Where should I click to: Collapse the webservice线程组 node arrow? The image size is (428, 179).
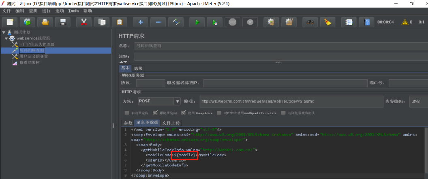pos(6,38)
